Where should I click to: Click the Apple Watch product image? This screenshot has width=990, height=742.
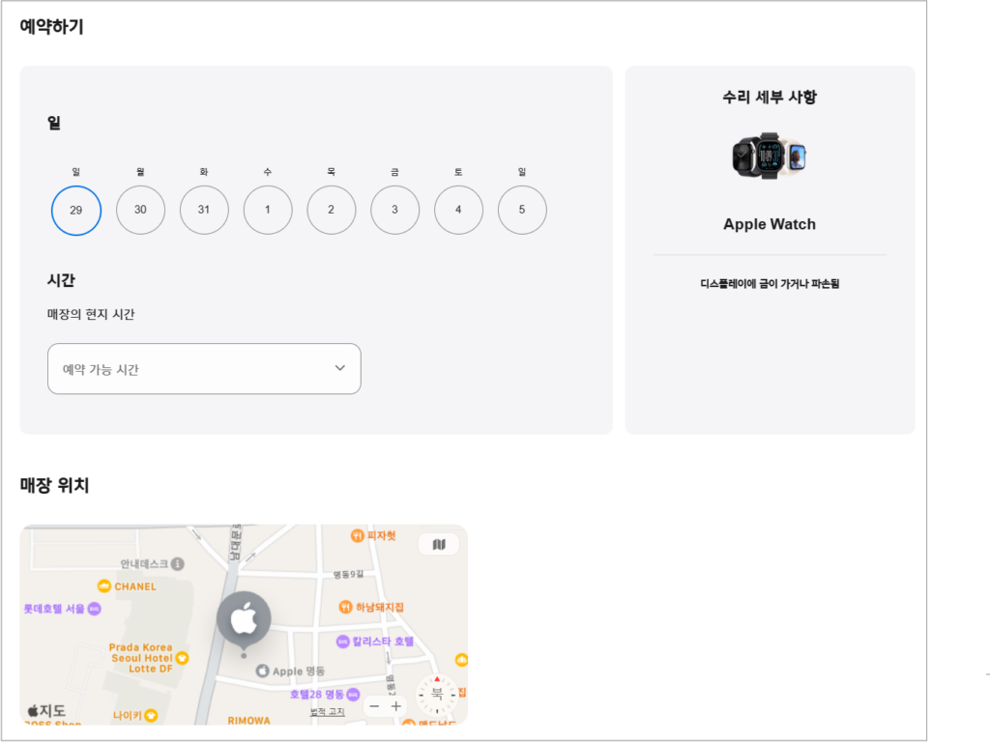pos(769,155)
